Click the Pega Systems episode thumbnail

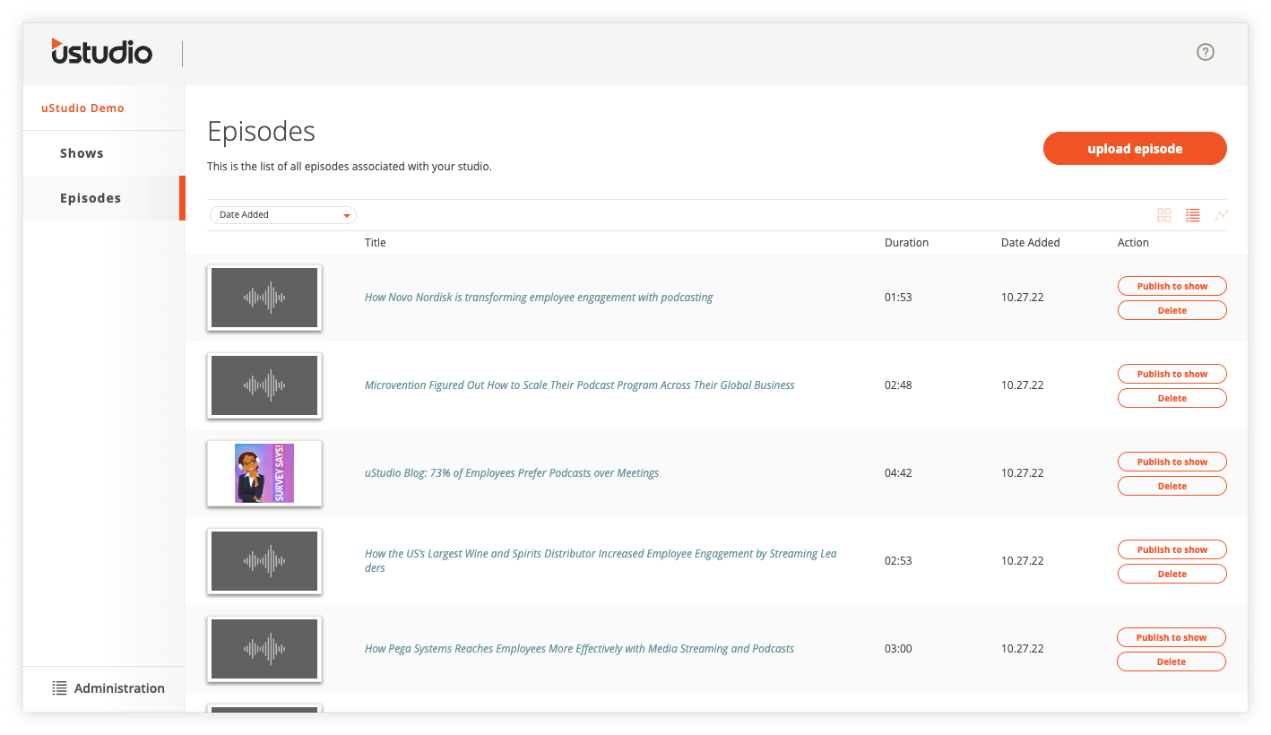click(x=264, y=649)
